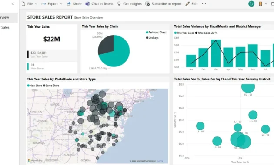This screenshot has width=274, height=165.
Task: Click the Terms link on map
Action: [x=160, y=161]
